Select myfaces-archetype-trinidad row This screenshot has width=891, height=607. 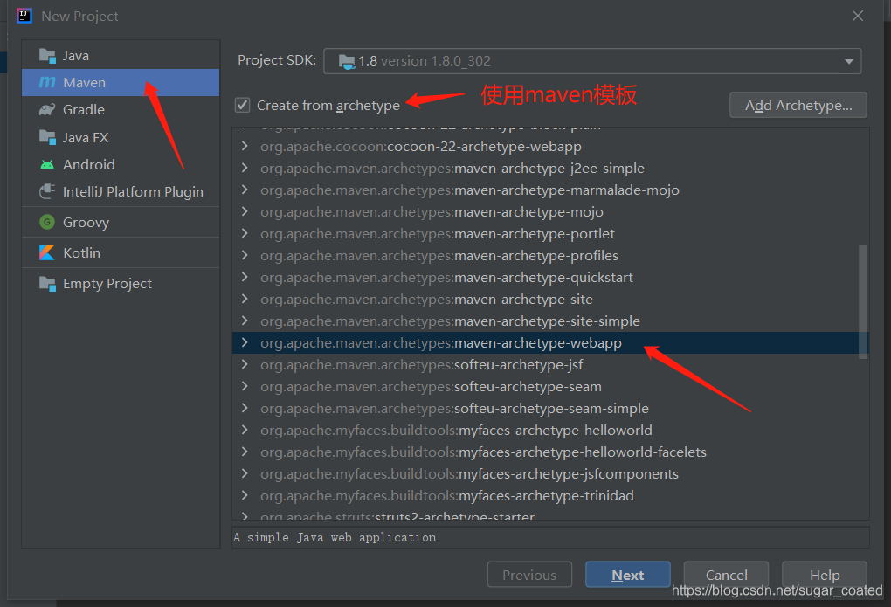pos(550,495)
